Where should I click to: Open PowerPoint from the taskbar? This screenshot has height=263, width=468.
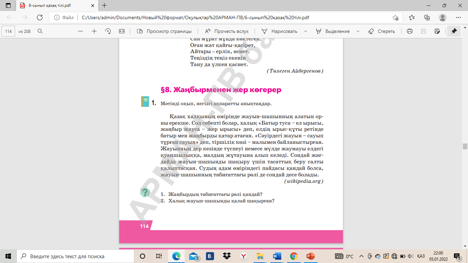tap(310, 256)
